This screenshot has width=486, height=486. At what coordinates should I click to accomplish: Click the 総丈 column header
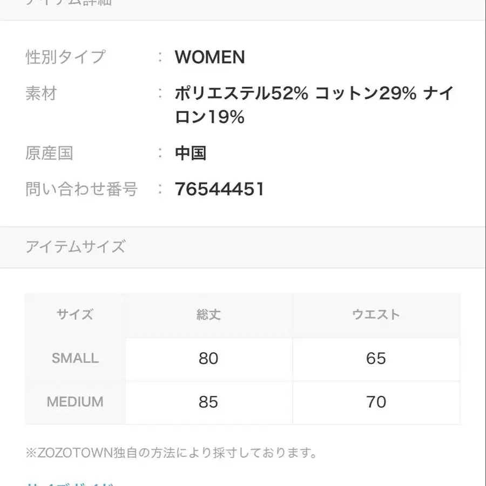(208, 315)
